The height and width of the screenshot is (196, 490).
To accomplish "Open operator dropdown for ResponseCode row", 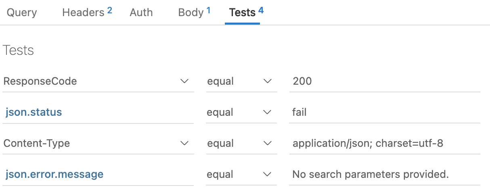I will coord(241,81).
